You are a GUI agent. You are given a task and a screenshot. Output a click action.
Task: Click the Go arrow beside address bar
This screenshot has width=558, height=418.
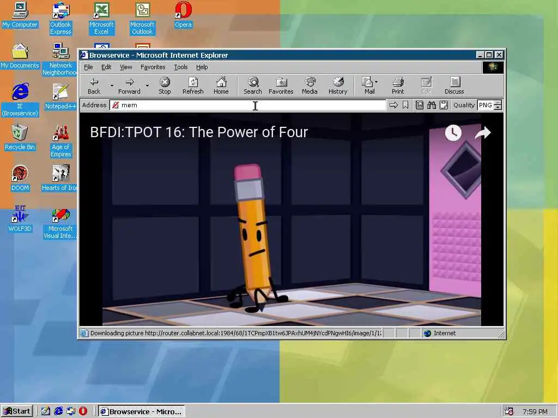[393, 105]
